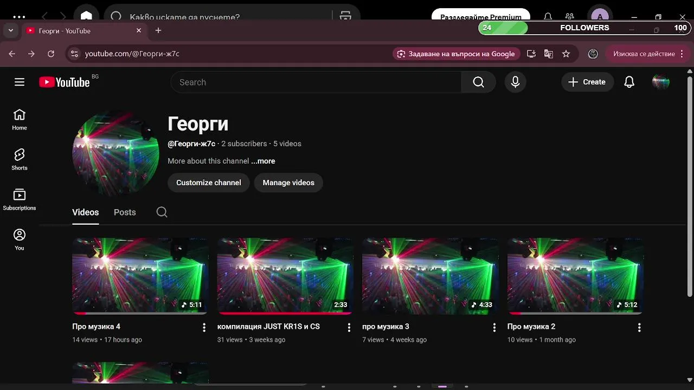Play thumbnail of 5:11 video
This screenshot has width=694, height=390.
point(140,276)
